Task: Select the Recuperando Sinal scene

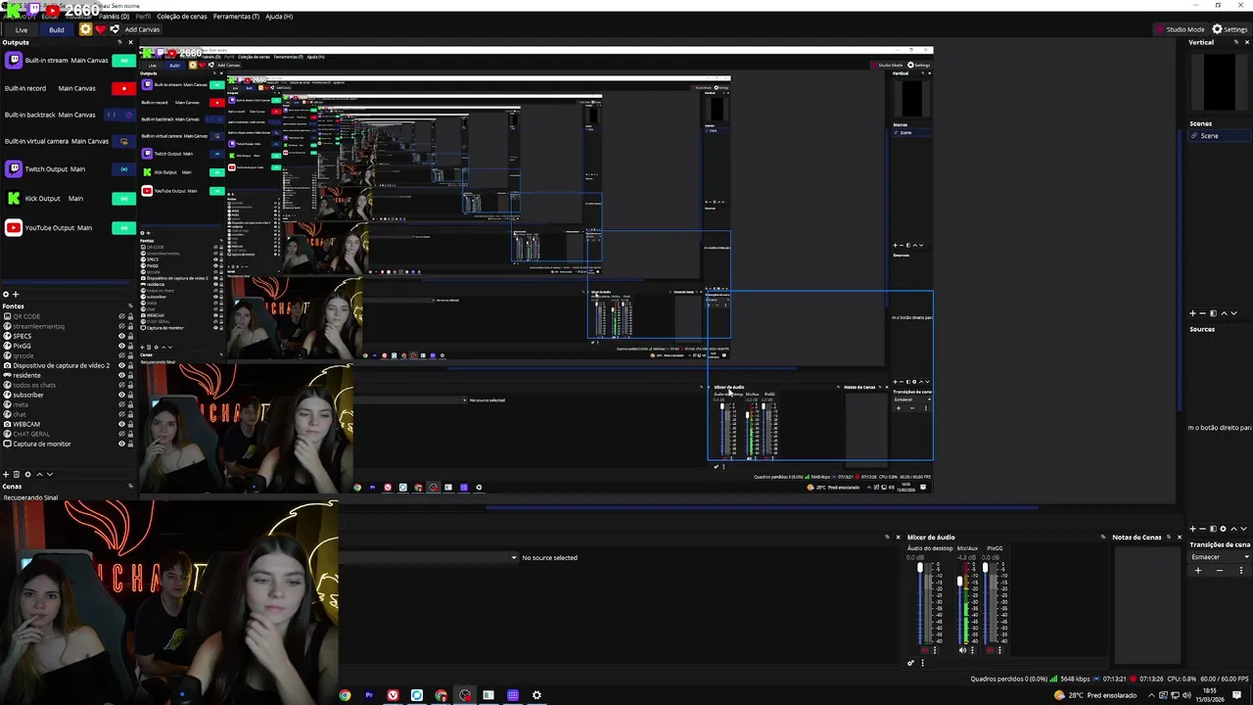Action: click(30, 497)
